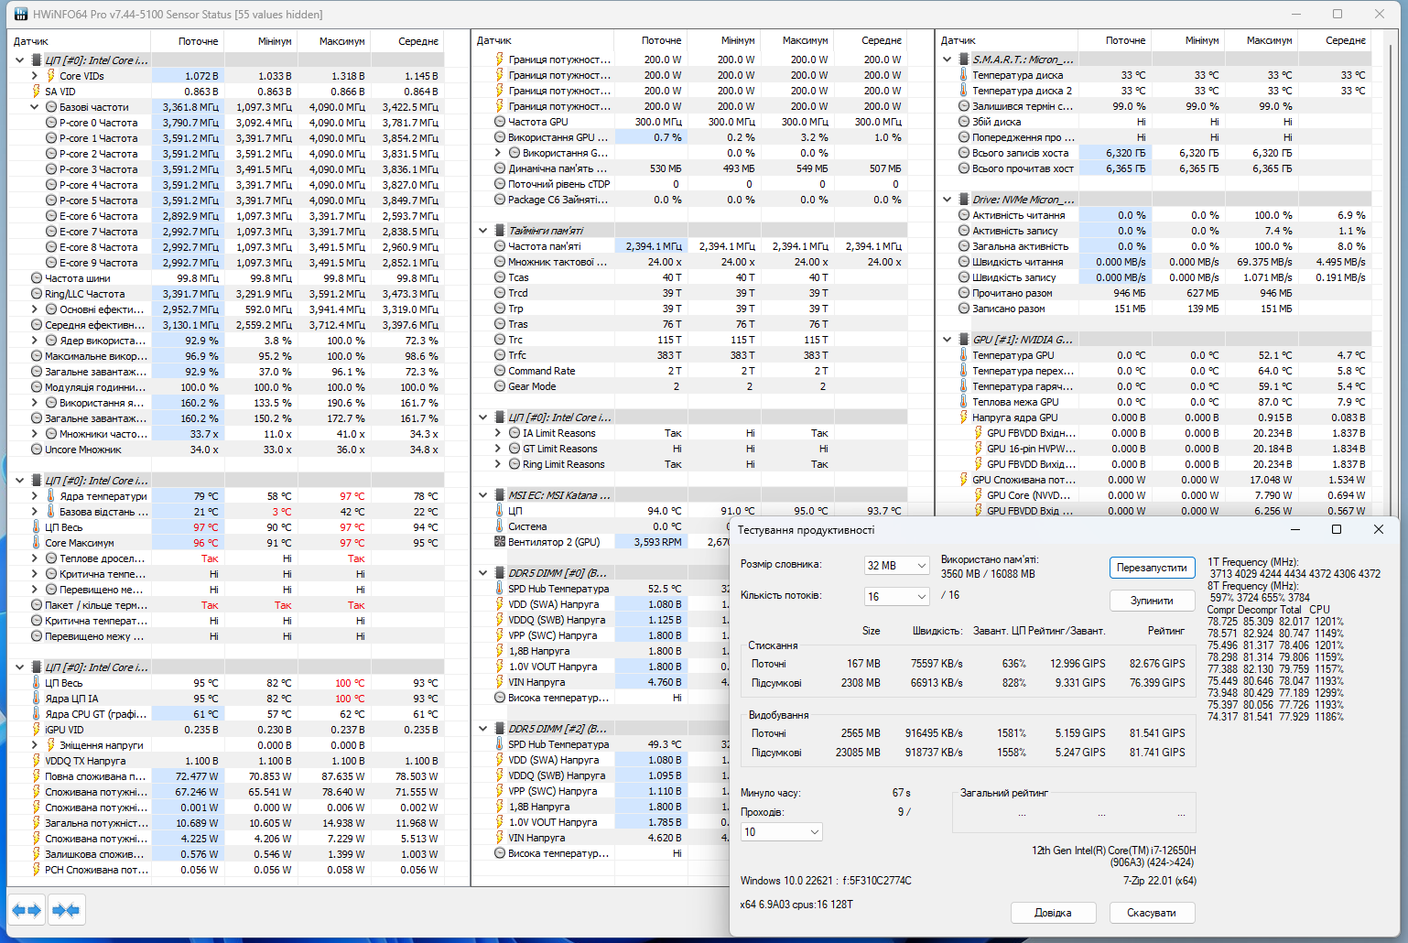Screen dimensions: 1408x943
Task: Click the circle icon beside Command Rate
Action: (x=500, y=371)
